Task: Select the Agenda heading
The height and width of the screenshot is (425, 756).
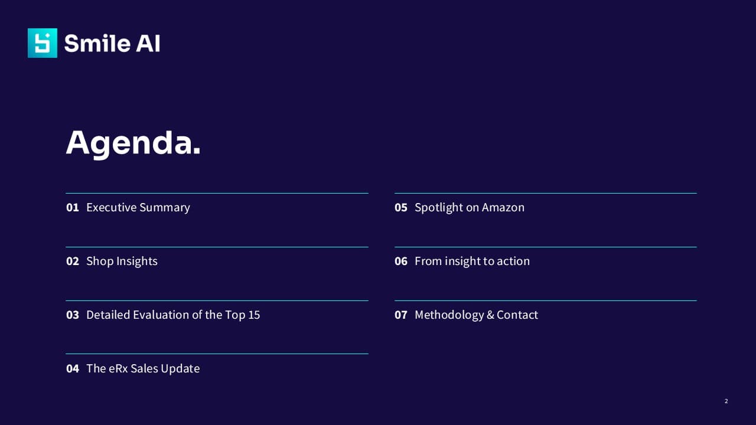Action: tap(133, 143)
